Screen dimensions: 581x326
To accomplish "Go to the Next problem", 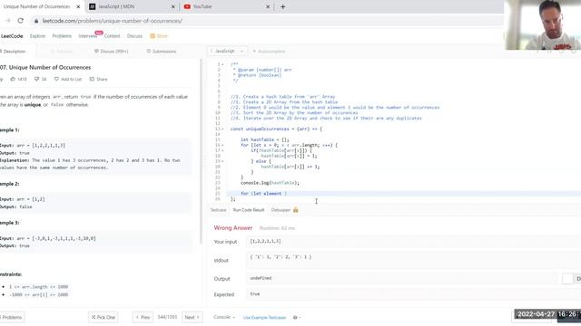I will pyautogui.click(x=192, y=317).
